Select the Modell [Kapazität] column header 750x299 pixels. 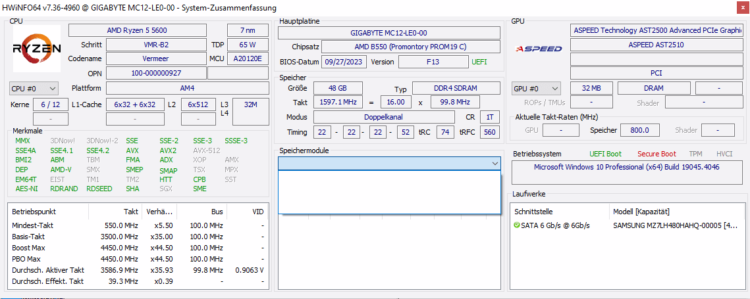[678, 212]
